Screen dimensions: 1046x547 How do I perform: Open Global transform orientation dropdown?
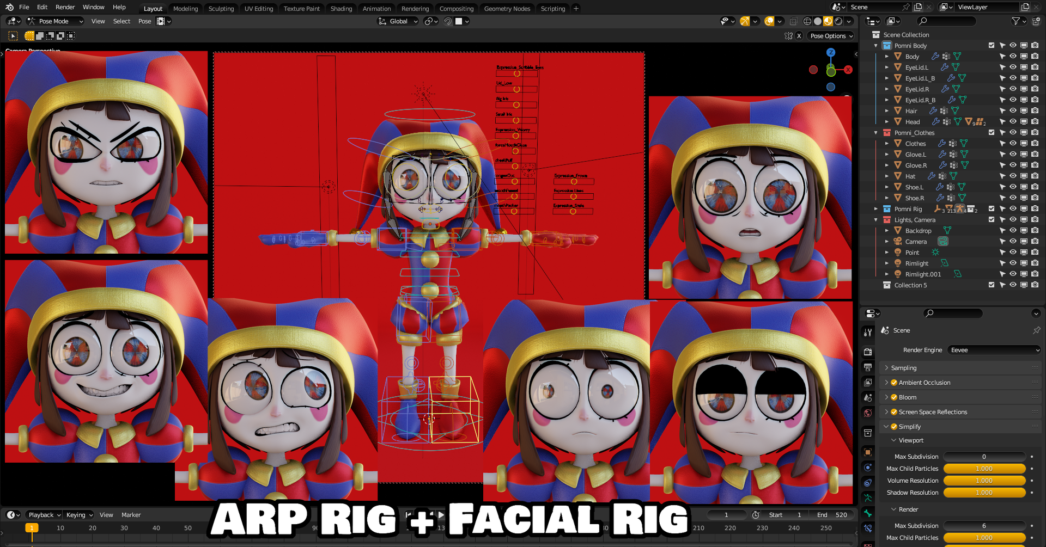tap(398, 21)
